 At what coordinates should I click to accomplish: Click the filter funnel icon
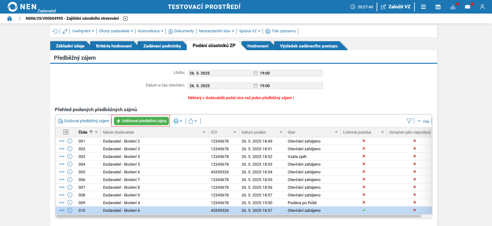[409, 121]
